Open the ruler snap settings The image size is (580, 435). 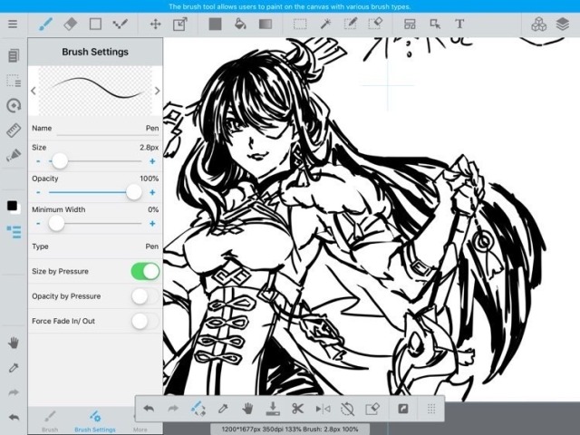(x=14, y=130)
